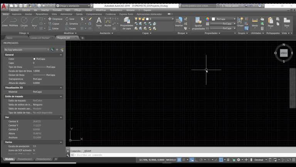Close the command line with X
This screenshot has height=167, width=296.
tap(68, 151)
